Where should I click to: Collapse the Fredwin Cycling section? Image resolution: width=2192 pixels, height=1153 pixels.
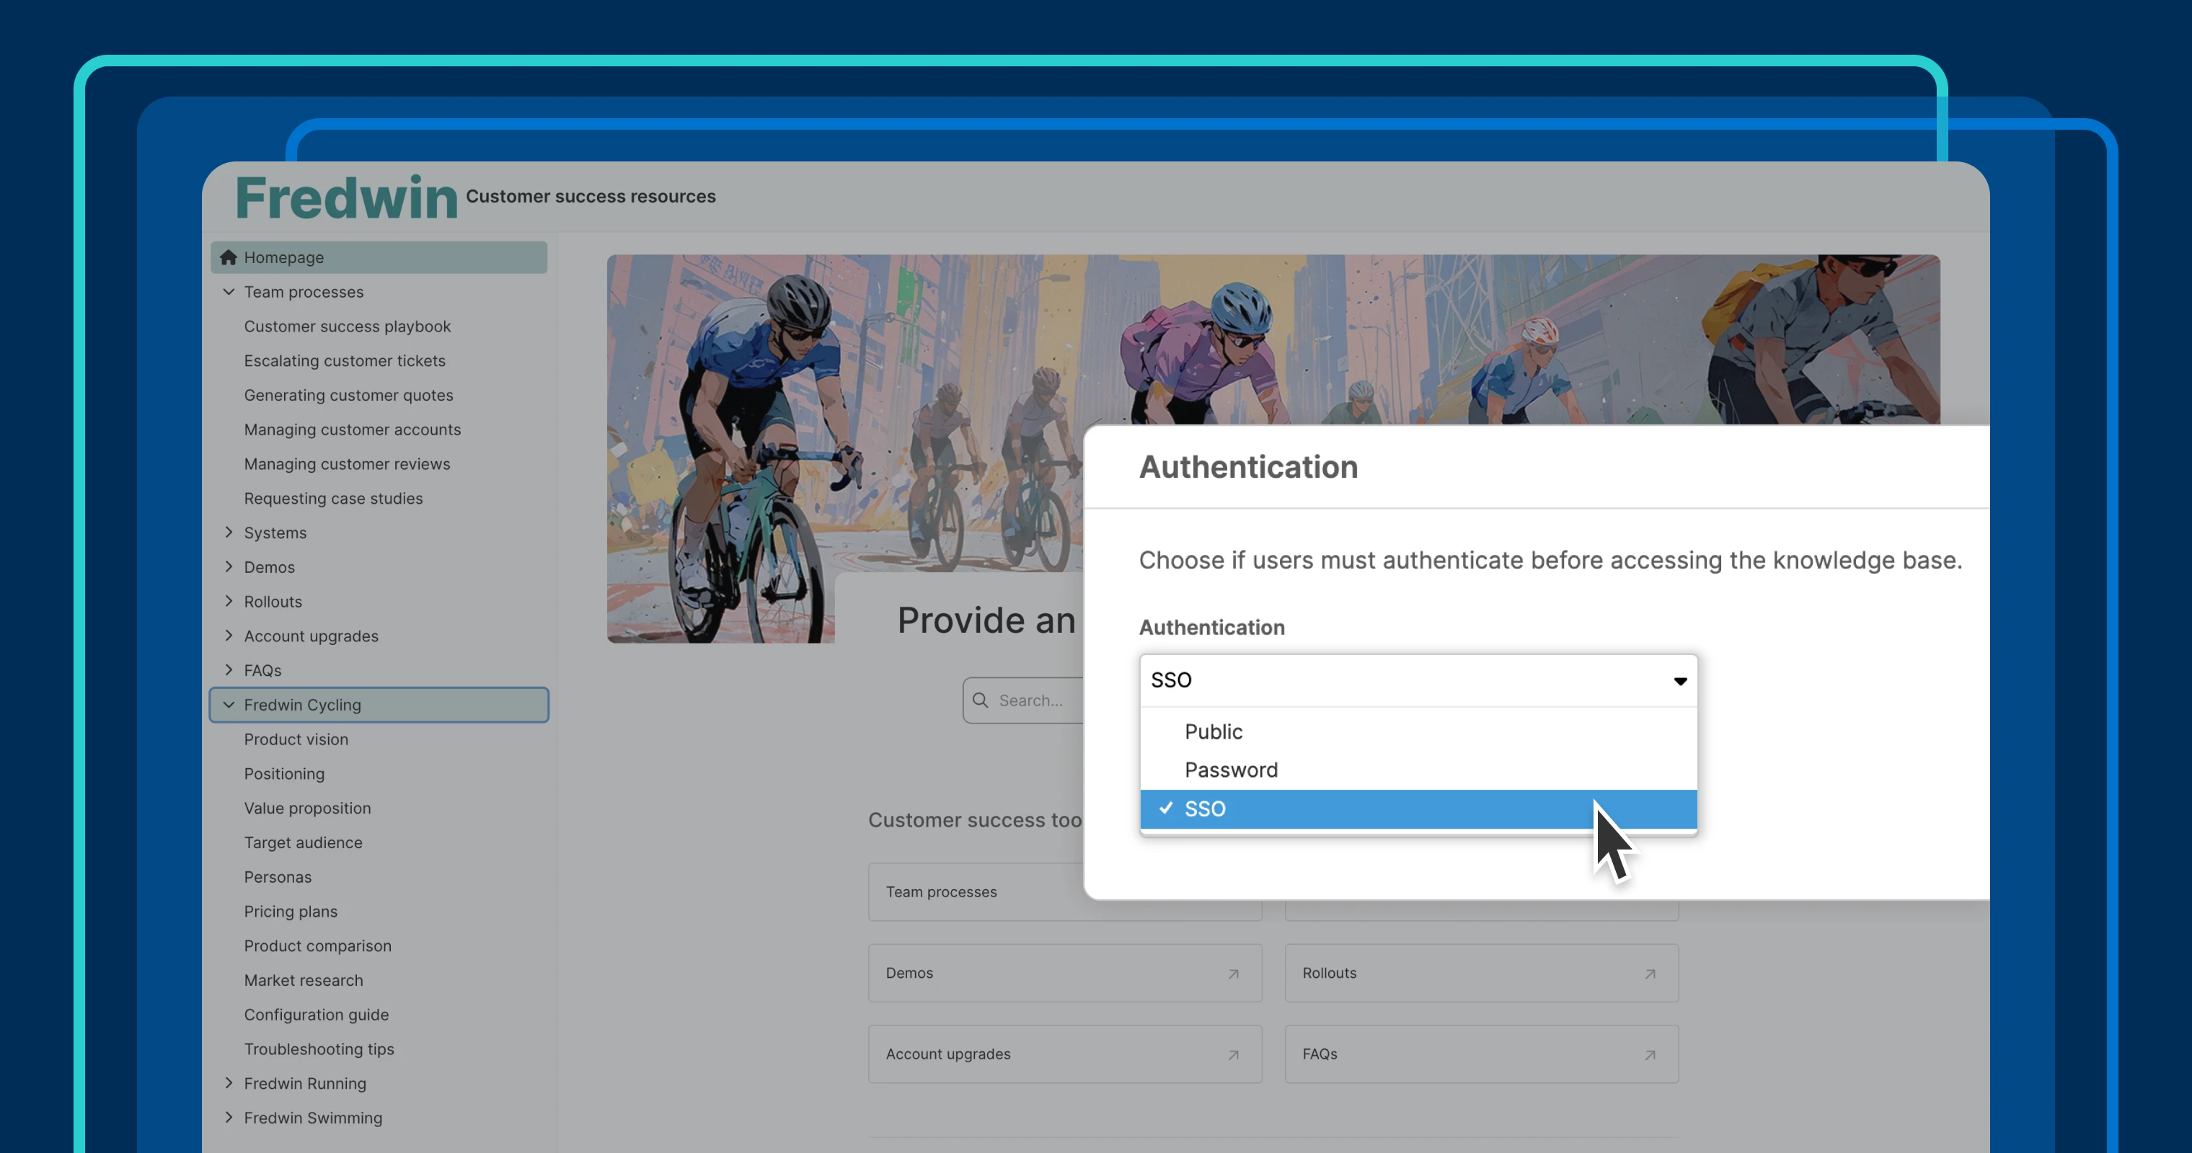pyautogui.click(x=229, y=705)
